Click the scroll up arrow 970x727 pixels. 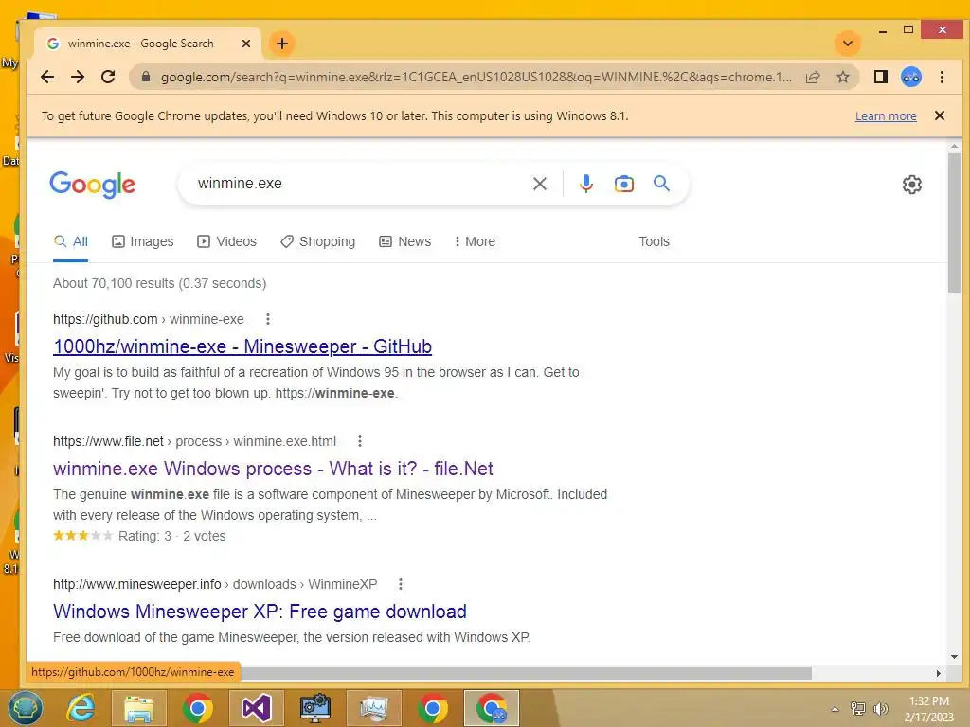coord(954,147)
